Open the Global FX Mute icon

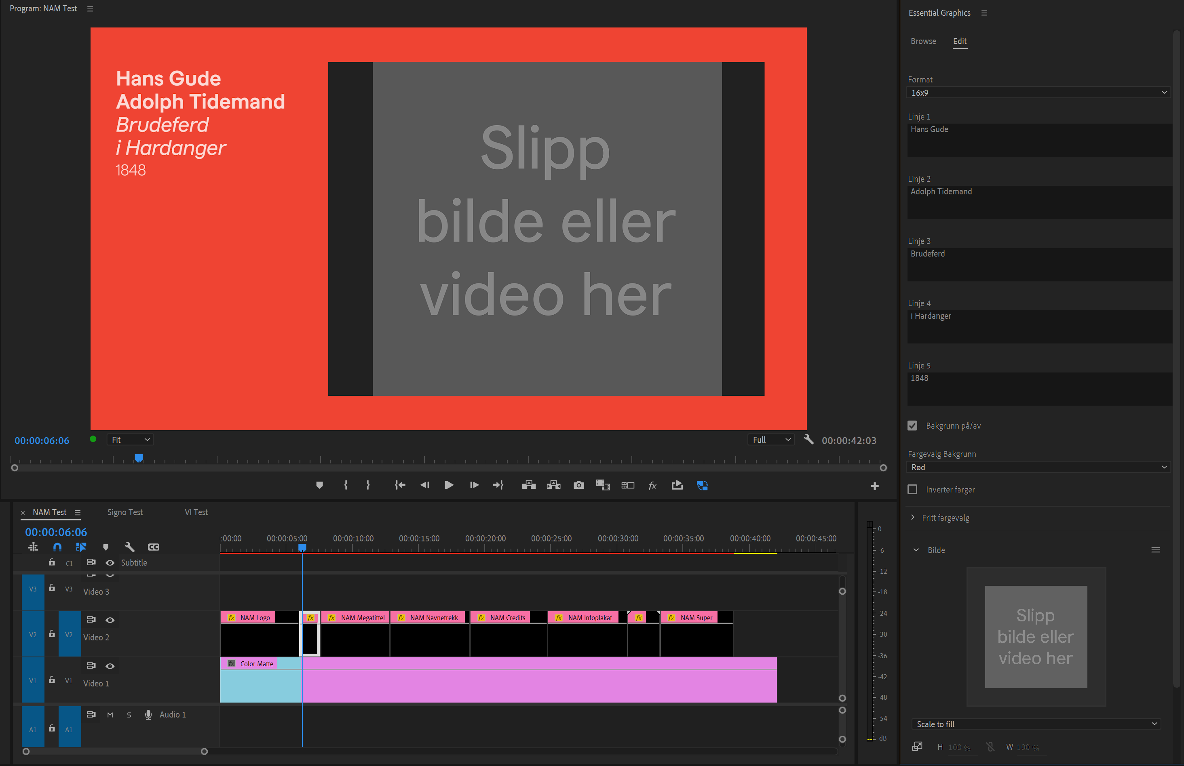pyautogui.click(x=652, y=485)
